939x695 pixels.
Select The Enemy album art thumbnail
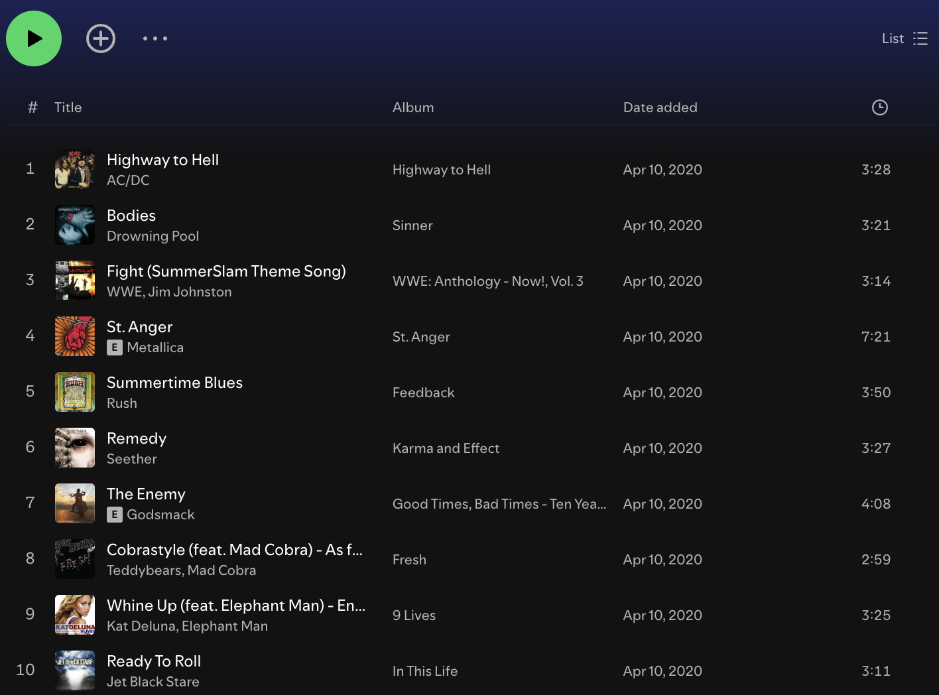75,503
